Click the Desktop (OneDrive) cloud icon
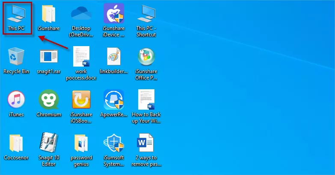The image size is (335, 175). pos(81,13)
